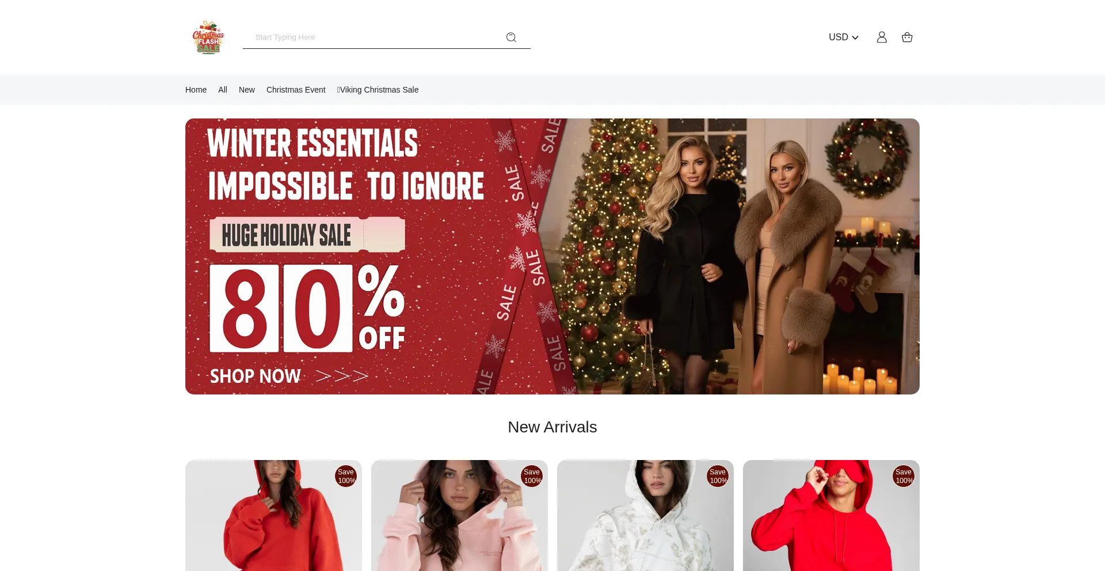Click the Christmas Flash Sale logo
This screenshot has width=1105, height=571.
pyautogui.click(x=208, y=37)
